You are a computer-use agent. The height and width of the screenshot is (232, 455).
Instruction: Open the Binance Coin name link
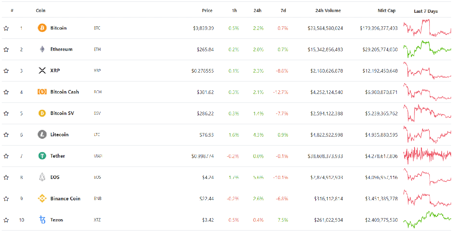tap(65, 199)
